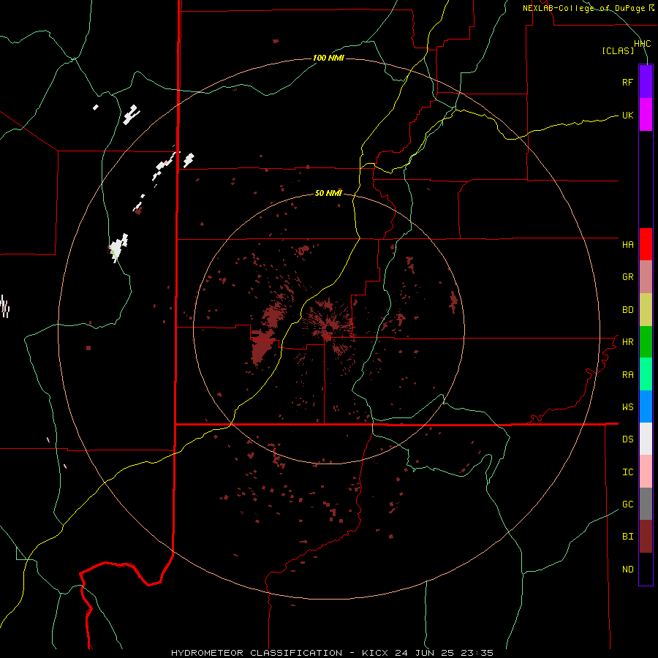Click the DS white legend color swatch

[x=646, y=439]
